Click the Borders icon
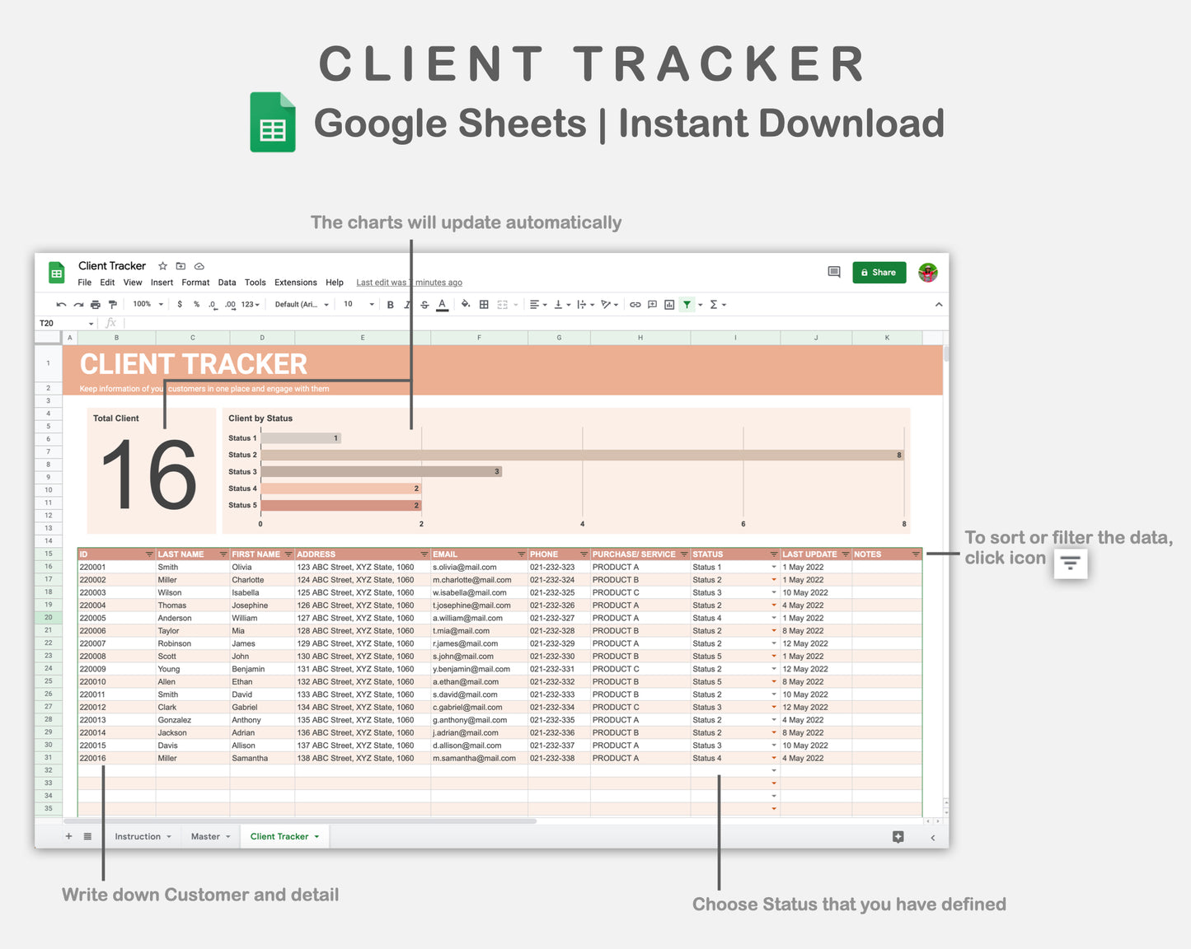This screenshot has height=949, width=1191. pos(483,304)
